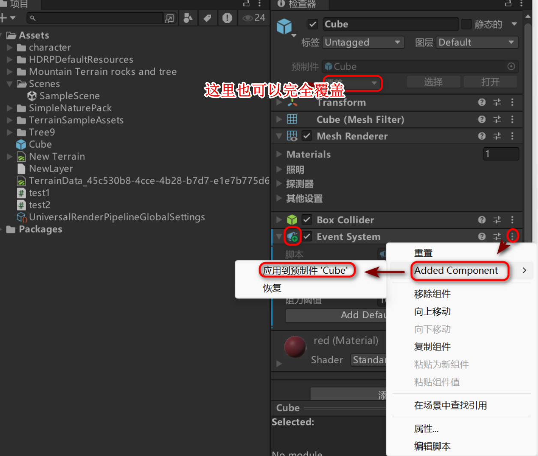Expand the 照明 lighting section

pos(279,169)
